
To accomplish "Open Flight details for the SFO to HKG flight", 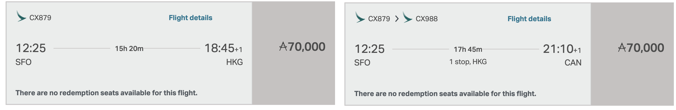I will [x=190, y=18].
